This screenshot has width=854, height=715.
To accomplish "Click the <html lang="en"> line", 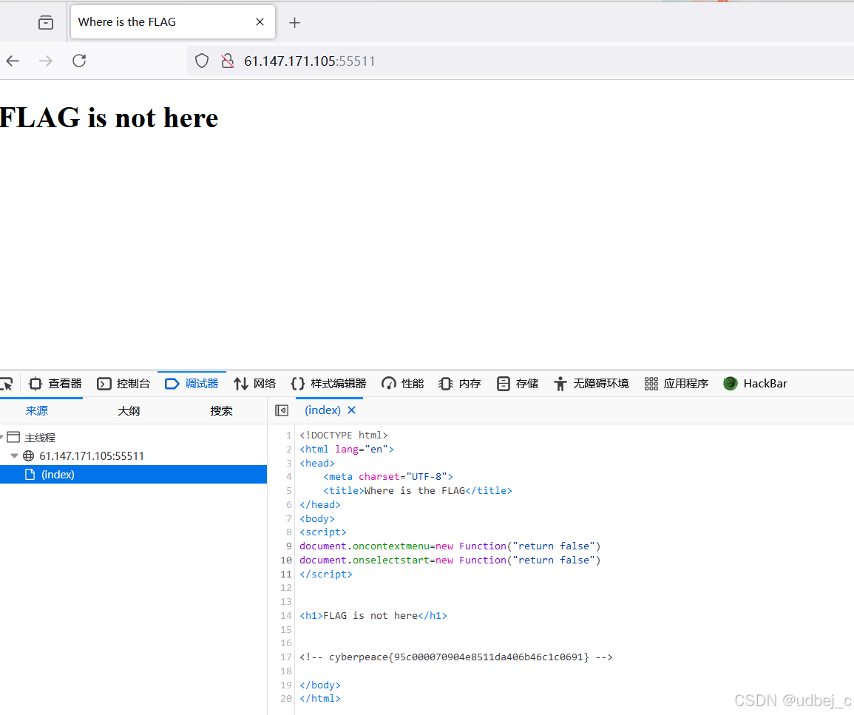I will point(346,450).
